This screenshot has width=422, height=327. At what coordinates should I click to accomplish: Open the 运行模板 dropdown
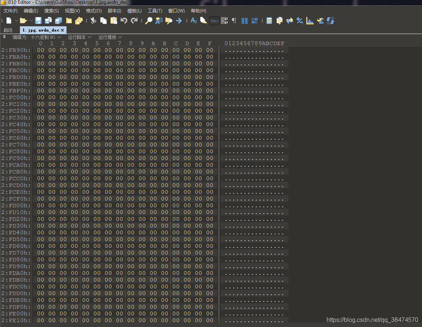(110, 37)
